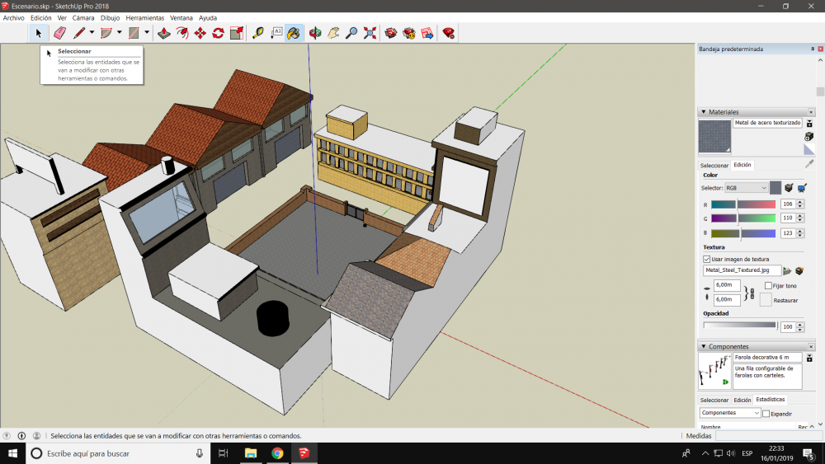The width and height of the screenshot is (825, 464).
Task: Open the Componentes statistics dropdown
Action: (730, 413)
